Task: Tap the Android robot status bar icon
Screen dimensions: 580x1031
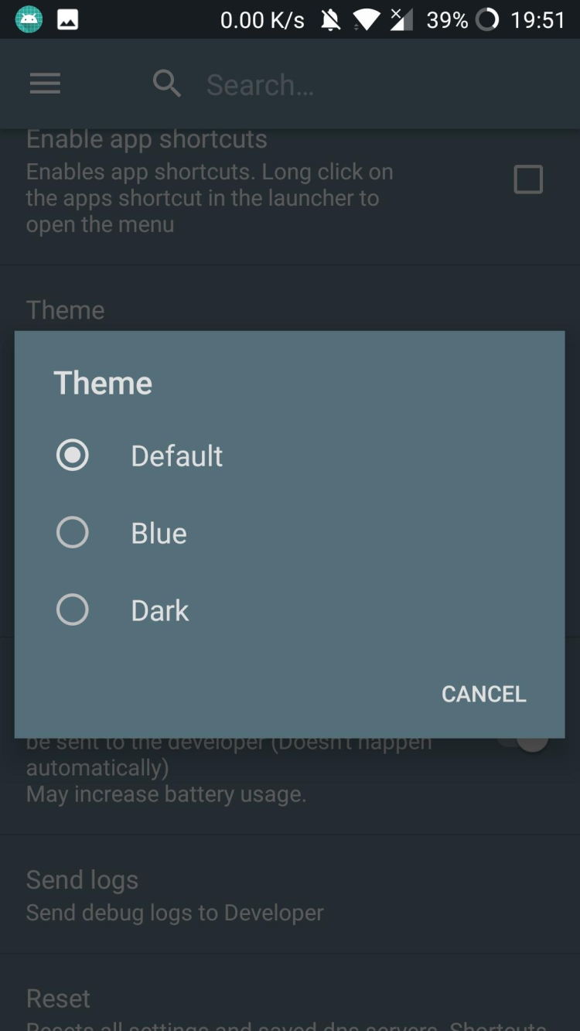Action: (x=29, y=19)
